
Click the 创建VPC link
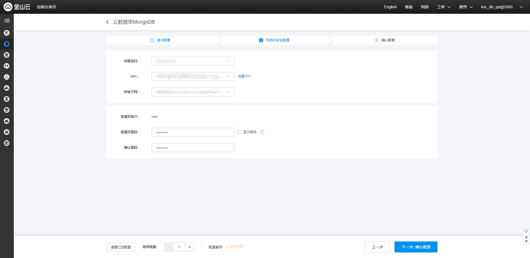click(244, 76)
